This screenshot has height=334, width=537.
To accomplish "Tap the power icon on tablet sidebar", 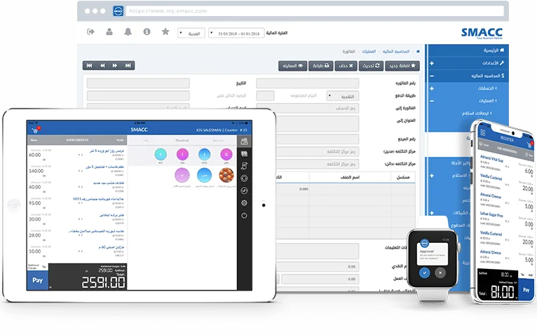I will [x=244, y=216].
